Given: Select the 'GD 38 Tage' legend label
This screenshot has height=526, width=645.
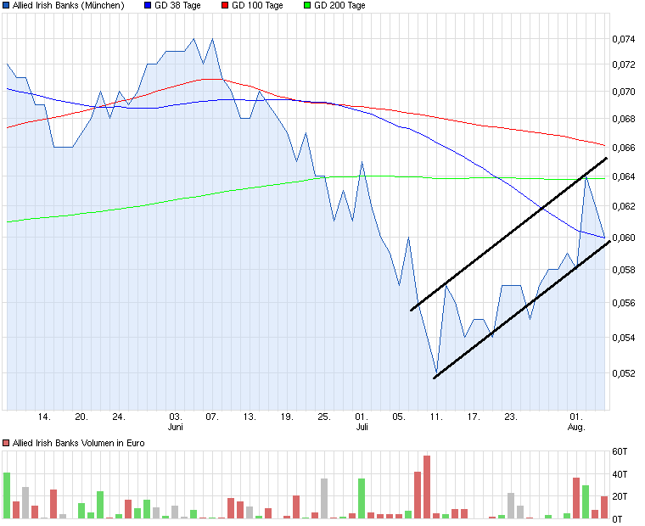Looking at the screenshot, I should click(177, 5).
